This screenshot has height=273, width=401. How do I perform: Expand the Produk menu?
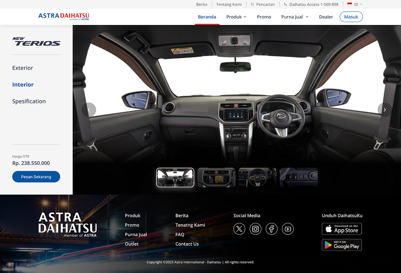click(x=236, y=17)
